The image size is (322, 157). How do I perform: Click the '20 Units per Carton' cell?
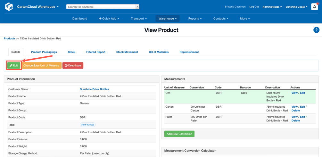tap(198, 109)
